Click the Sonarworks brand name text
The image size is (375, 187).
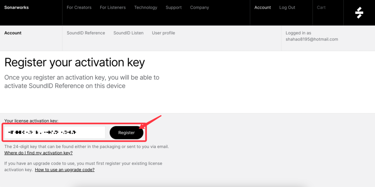pos(16,8)
